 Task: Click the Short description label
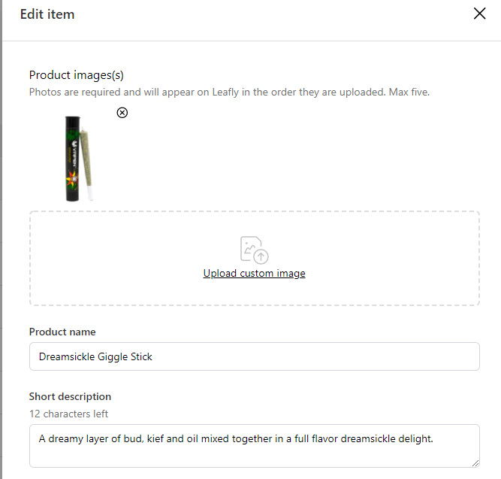click(70, 396)
